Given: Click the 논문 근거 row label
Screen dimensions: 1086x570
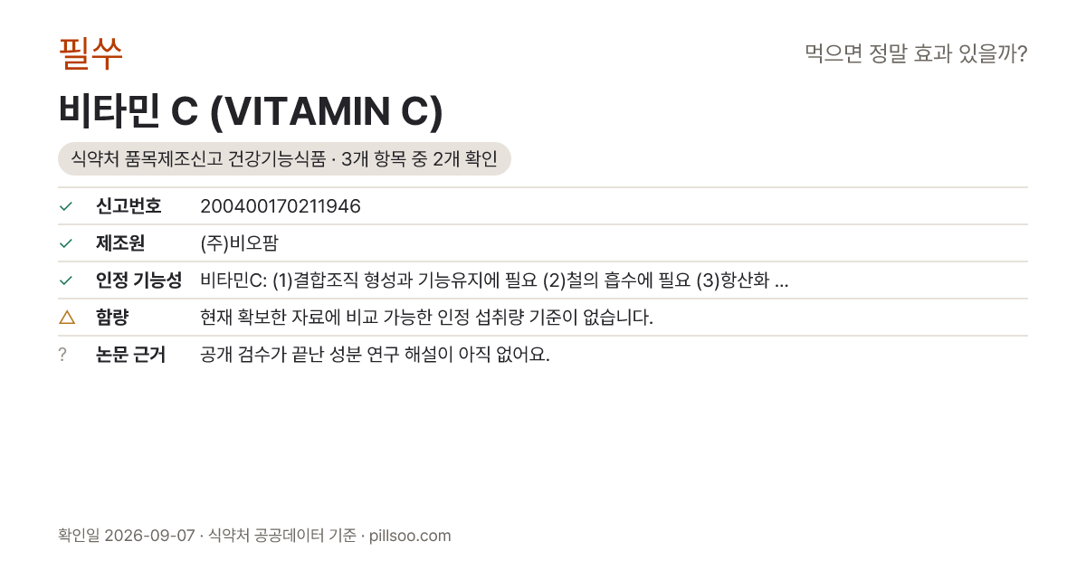Looking at the screenshot, I should pos(130,355).
